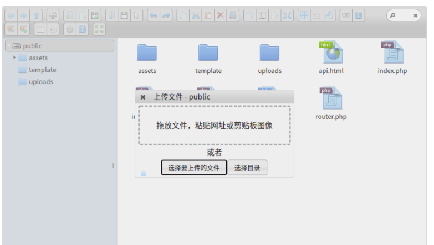This screenshot has height=245, width=434.
Task: Click the small folder icon in dialog corner
Action: [x=144, y=174]
